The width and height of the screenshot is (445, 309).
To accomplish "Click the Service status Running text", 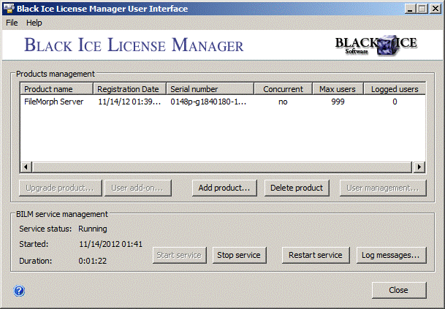I will (x=93, y=229).
